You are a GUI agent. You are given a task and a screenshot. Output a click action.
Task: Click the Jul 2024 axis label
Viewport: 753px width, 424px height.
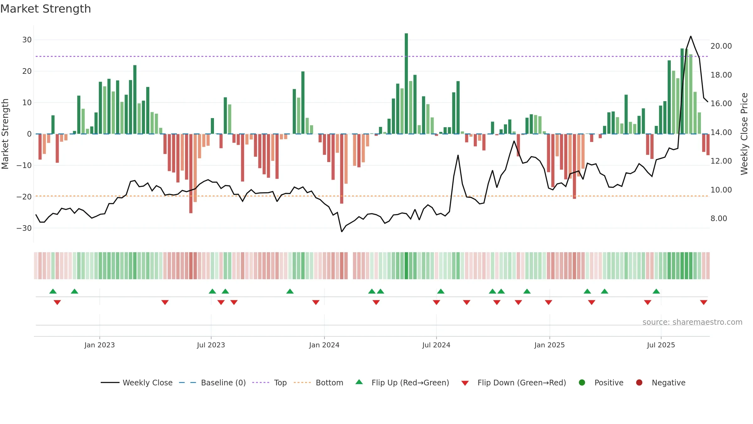436,345
